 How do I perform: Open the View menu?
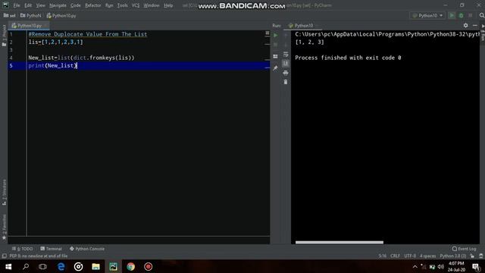click(x=40, y=5)
